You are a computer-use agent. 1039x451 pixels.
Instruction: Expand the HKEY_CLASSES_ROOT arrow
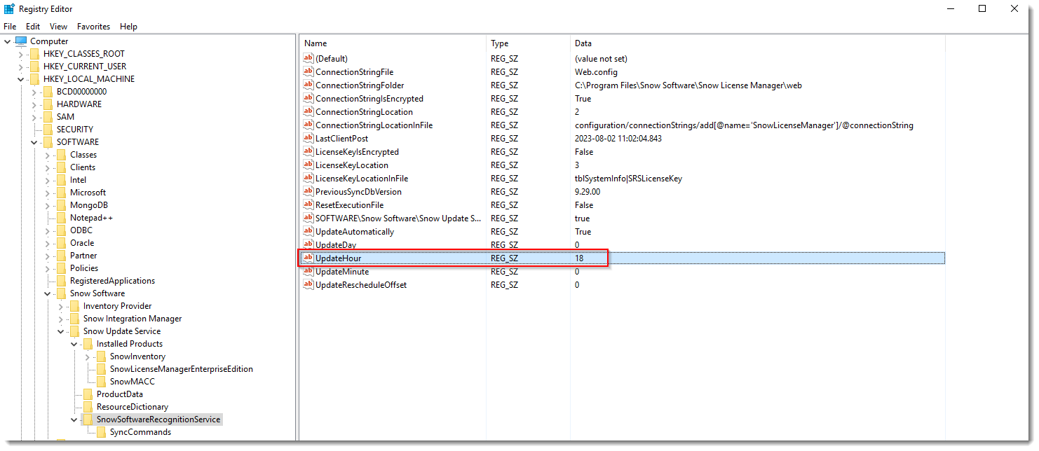pyautogui.click(x=21, y=54)
